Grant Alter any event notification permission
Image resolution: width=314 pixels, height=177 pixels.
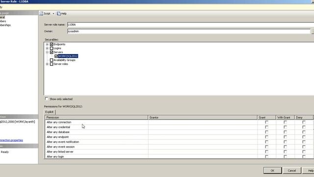(266, 142)
